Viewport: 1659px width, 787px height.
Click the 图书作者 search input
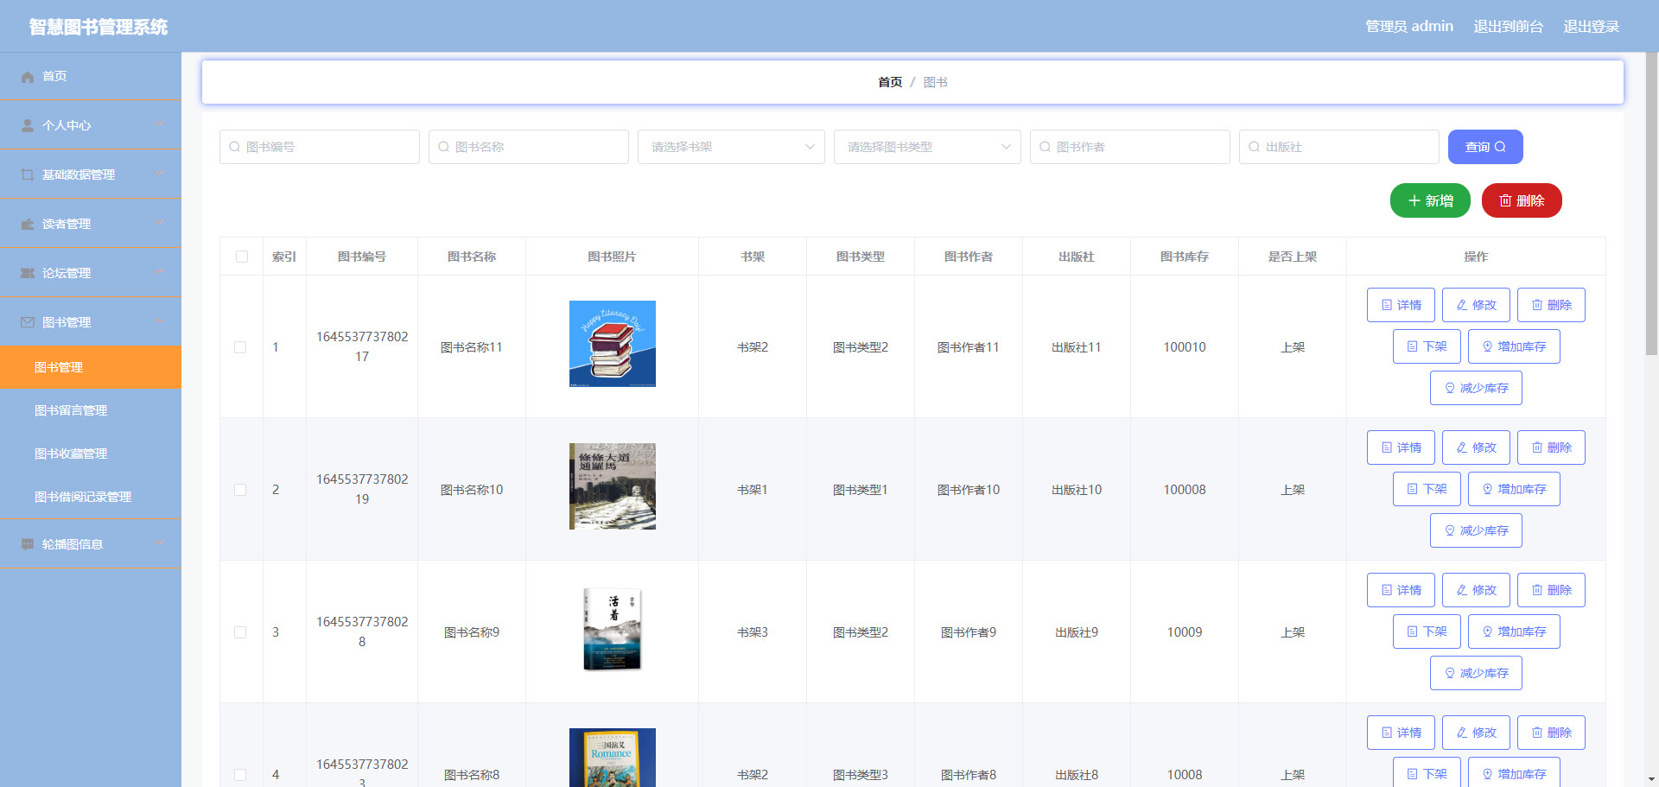pos(1130,147)
